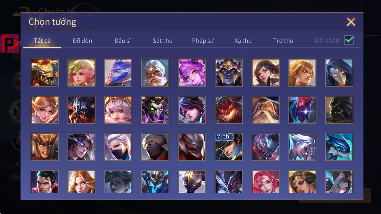Close the Chọn tướng dialog

pos(351,22)
